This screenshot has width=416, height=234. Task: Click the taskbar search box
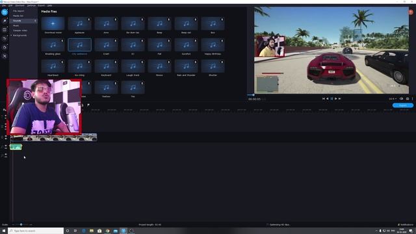[36, 231]
